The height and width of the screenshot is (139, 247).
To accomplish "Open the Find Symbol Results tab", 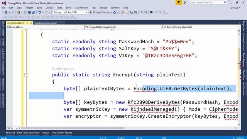I will click(62, 133).
